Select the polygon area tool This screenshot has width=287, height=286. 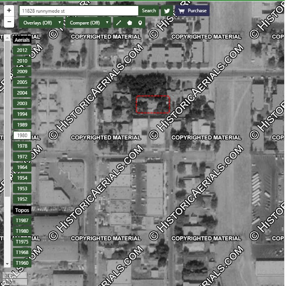click(x=130, y=23)
